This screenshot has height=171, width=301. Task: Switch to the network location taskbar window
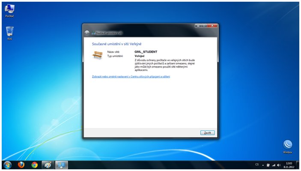[62, 165]
